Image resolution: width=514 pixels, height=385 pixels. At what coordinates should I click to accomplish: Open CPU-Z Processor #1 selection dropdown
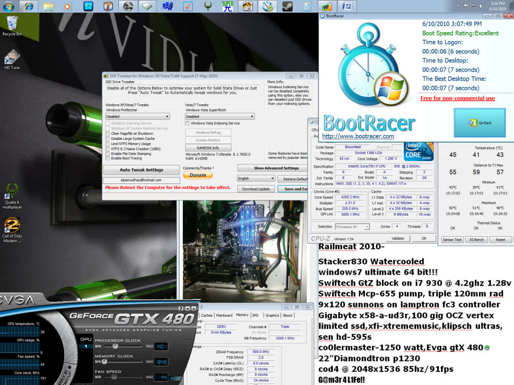click(352, 227)
